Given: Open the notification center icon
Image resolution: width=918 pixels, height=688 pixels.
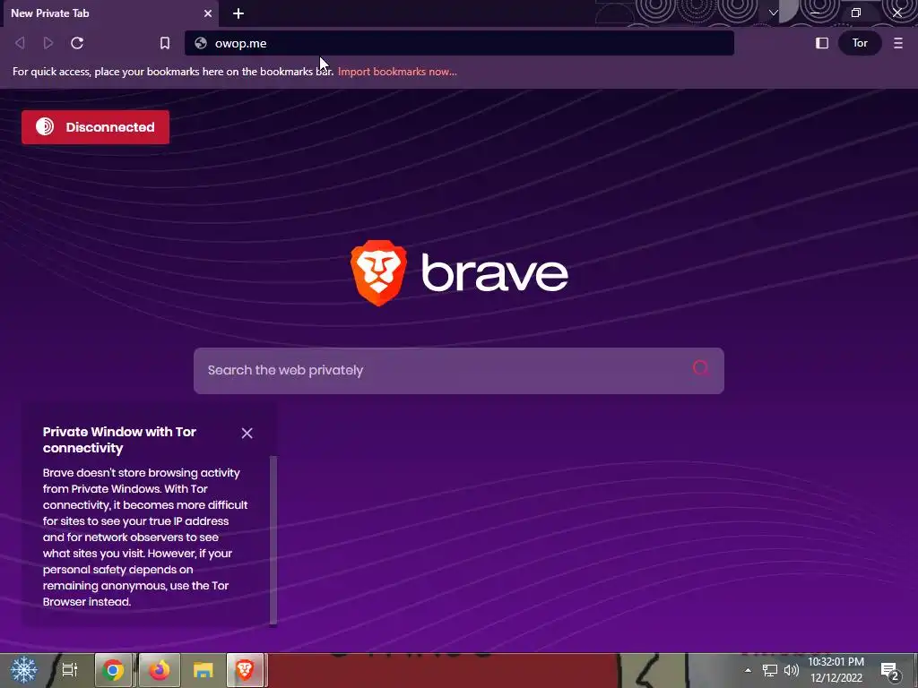Looking at the screenshot, I should point(890,671).
